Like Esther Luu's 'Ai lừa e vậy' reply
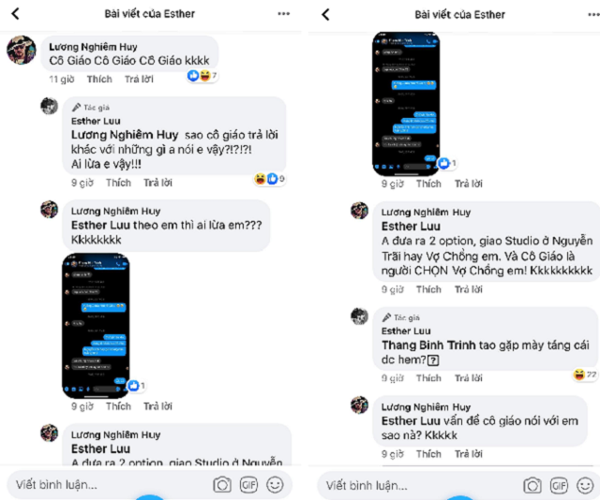 tap(119, 183)
